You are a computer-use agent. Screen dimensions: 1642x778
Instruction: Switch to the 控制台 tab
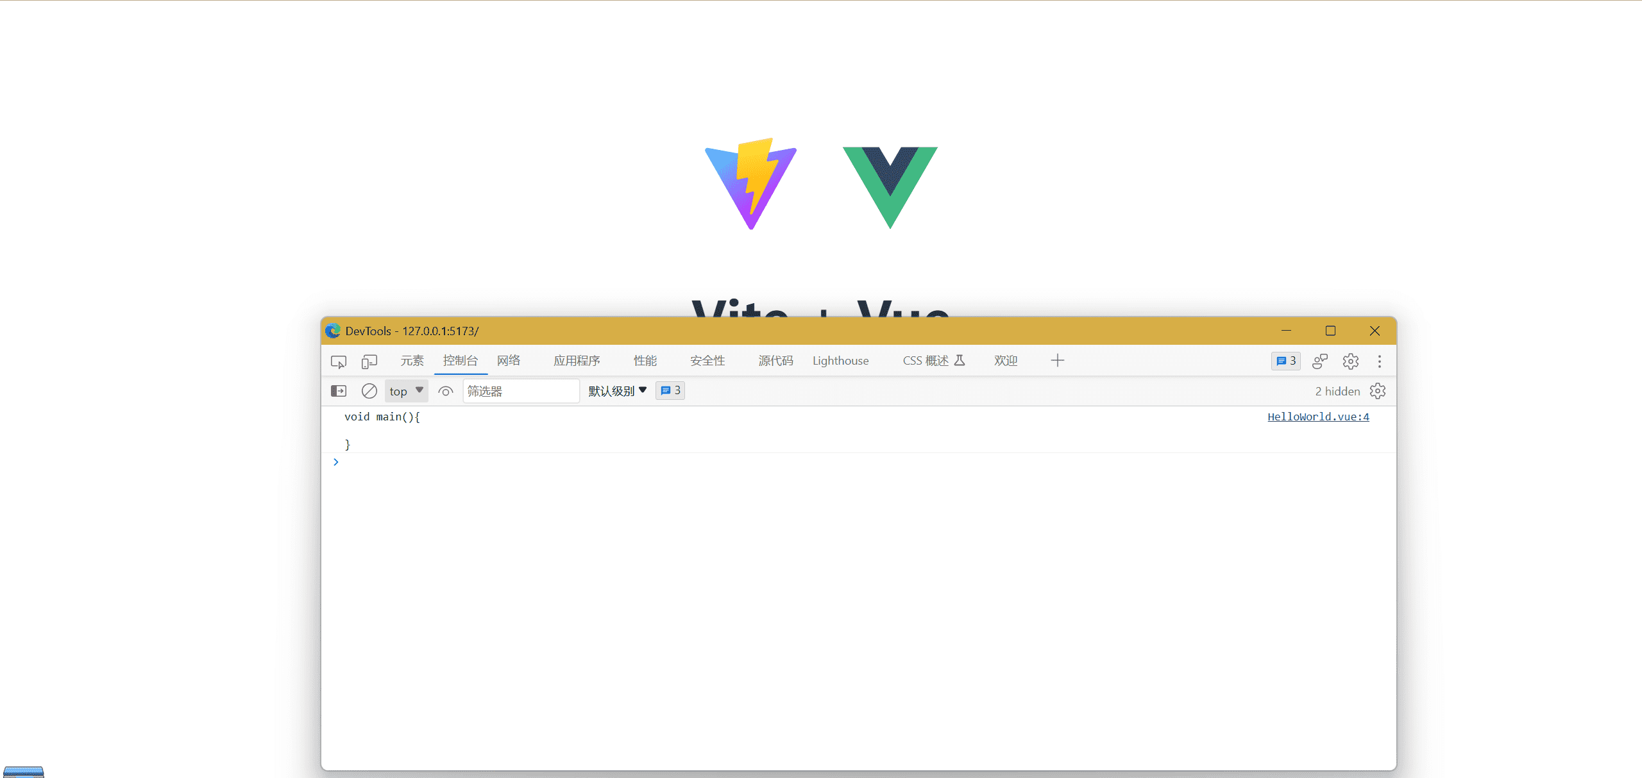[461, 361]
